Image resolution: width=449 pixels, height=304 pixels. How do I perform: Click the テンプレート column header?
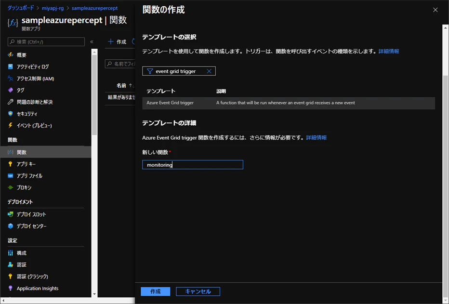(160, 91)
